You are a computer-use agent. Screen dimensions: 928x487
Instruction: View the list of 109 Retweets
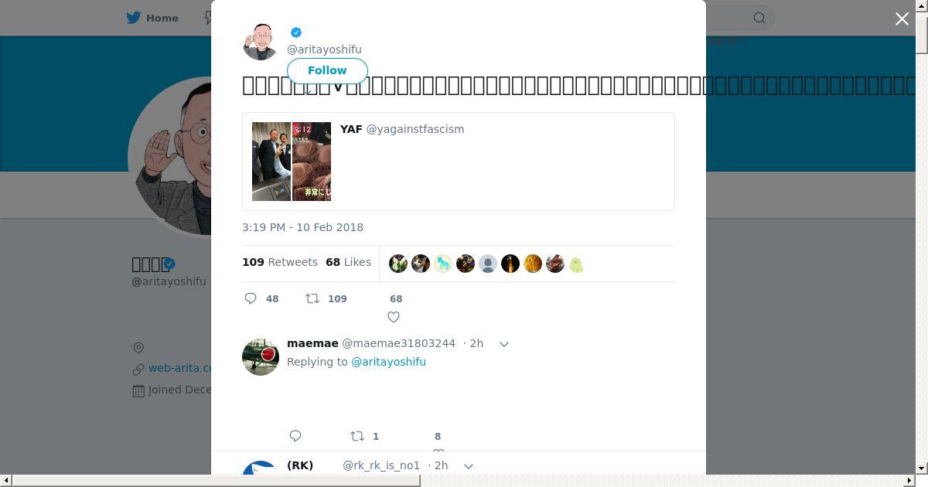(280, 262)
